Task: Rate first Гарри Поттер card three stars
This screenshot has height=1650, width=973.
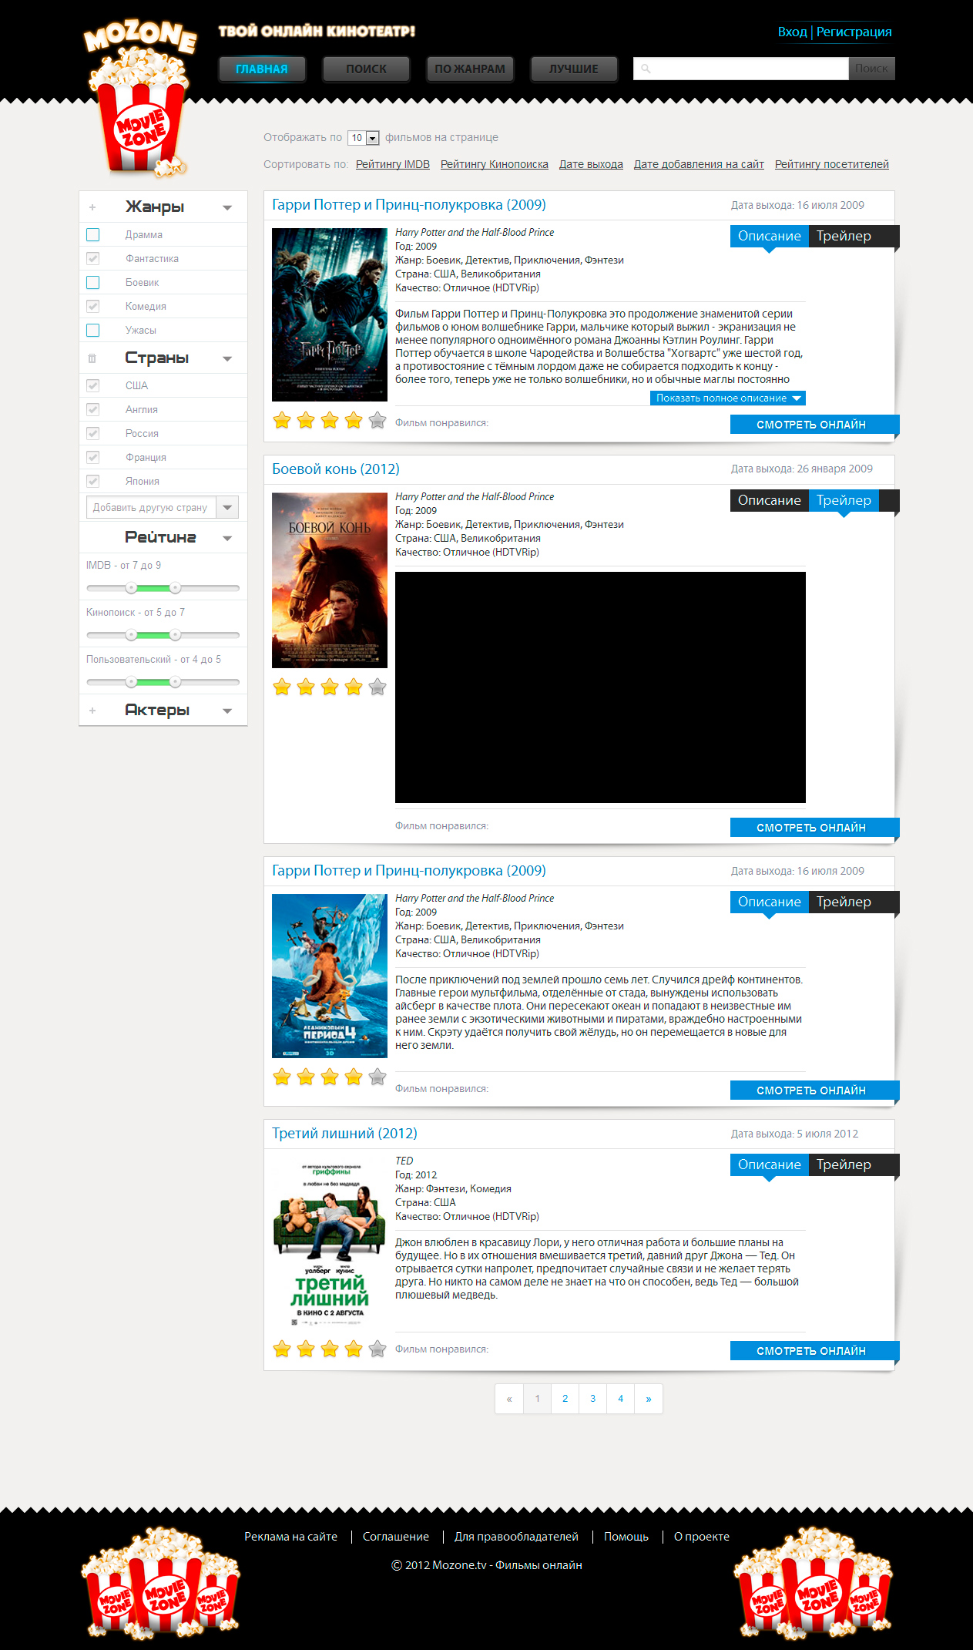Action: coord(330,420)
